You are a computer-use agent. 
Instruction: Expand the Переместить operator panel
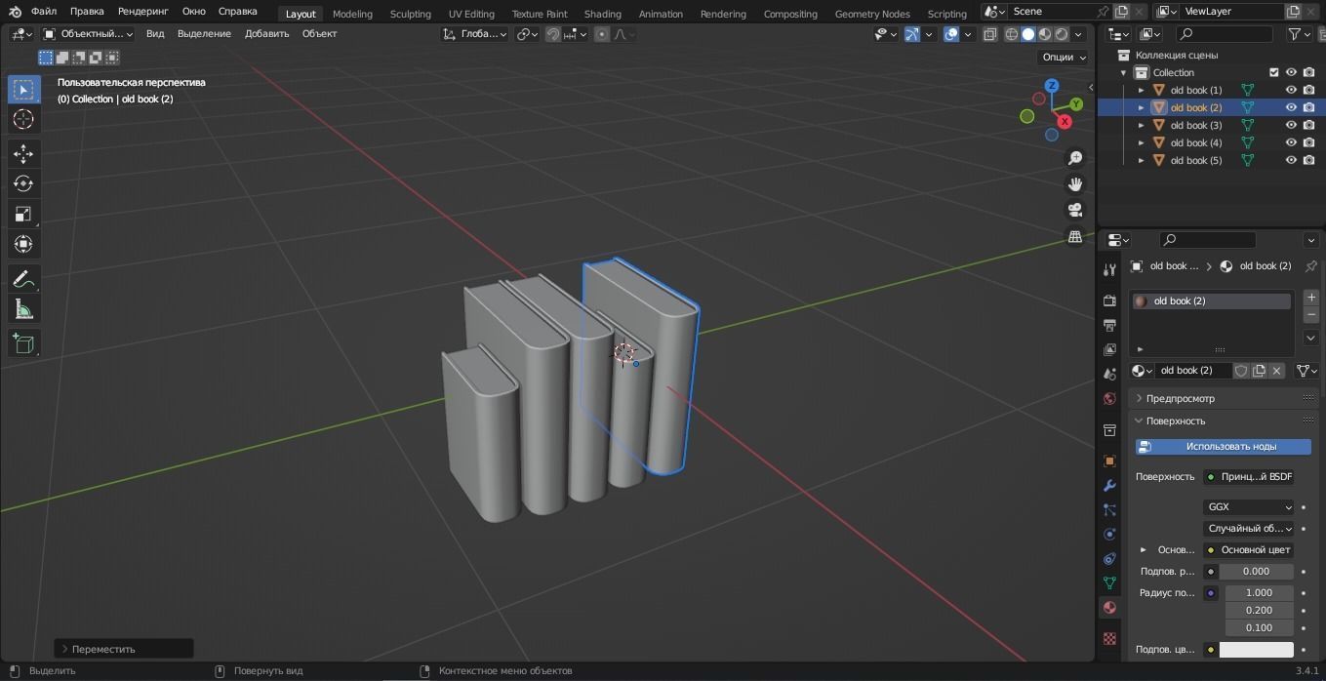click(x=124, y=649)
